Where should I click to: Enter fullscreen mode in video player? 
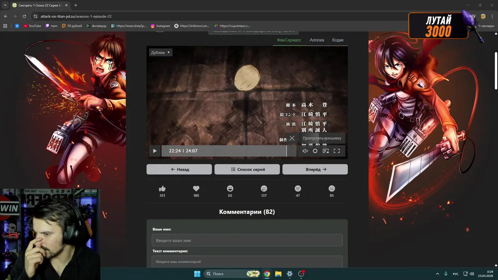coord(337,151)
